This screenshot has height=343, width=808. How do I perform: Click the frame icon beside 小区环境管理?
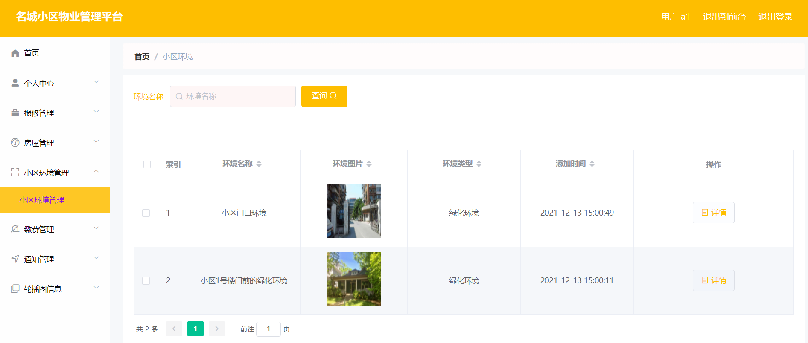coord(15,172)
